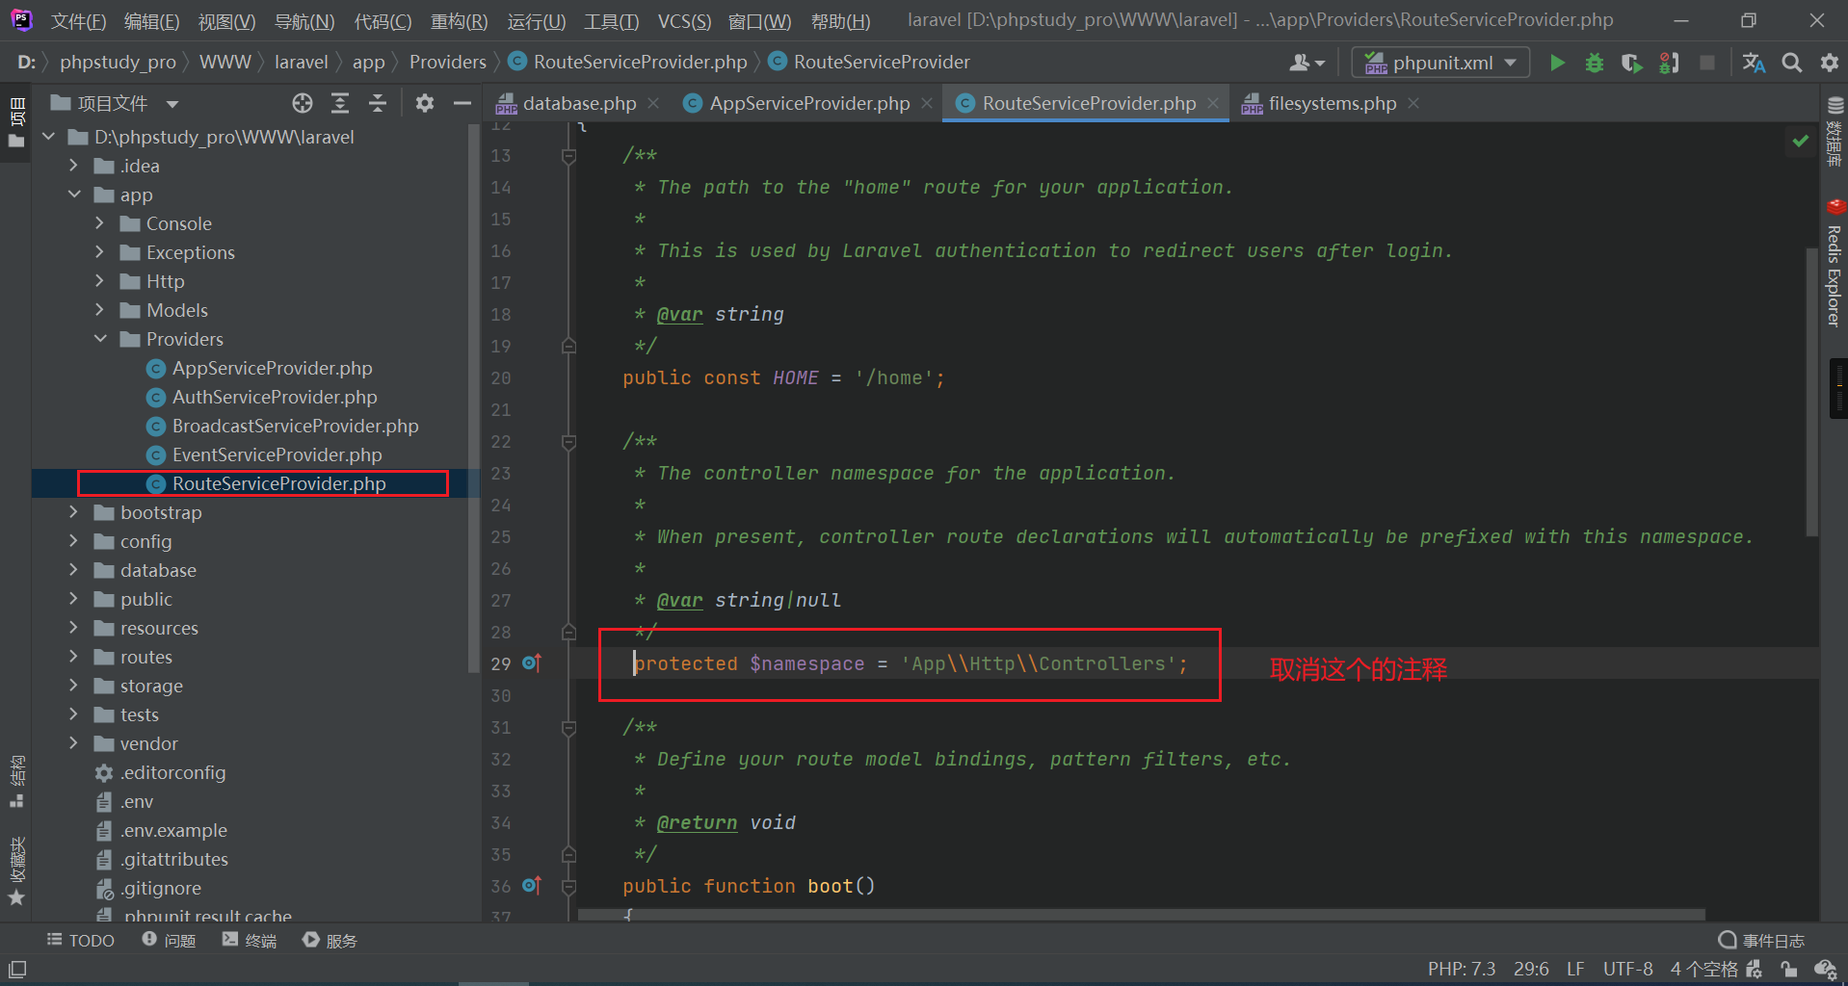
Task: Open the 工具(T) menu
Action: (611, 21)
